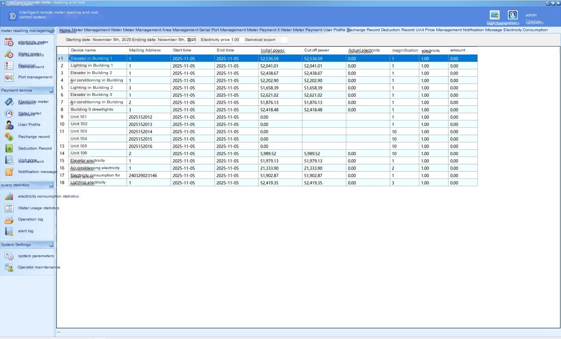Open Operator maintenance icon
561x339 pixels.
9,267
